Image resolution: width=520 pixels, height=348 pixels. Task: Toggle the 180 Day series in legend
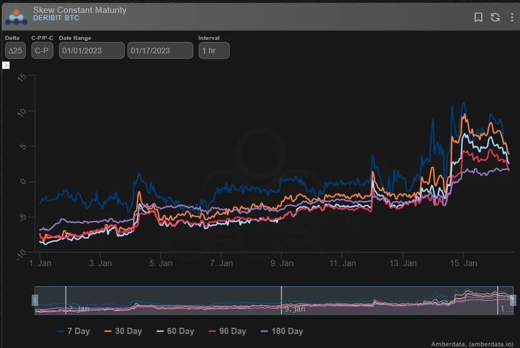[282, 331]
